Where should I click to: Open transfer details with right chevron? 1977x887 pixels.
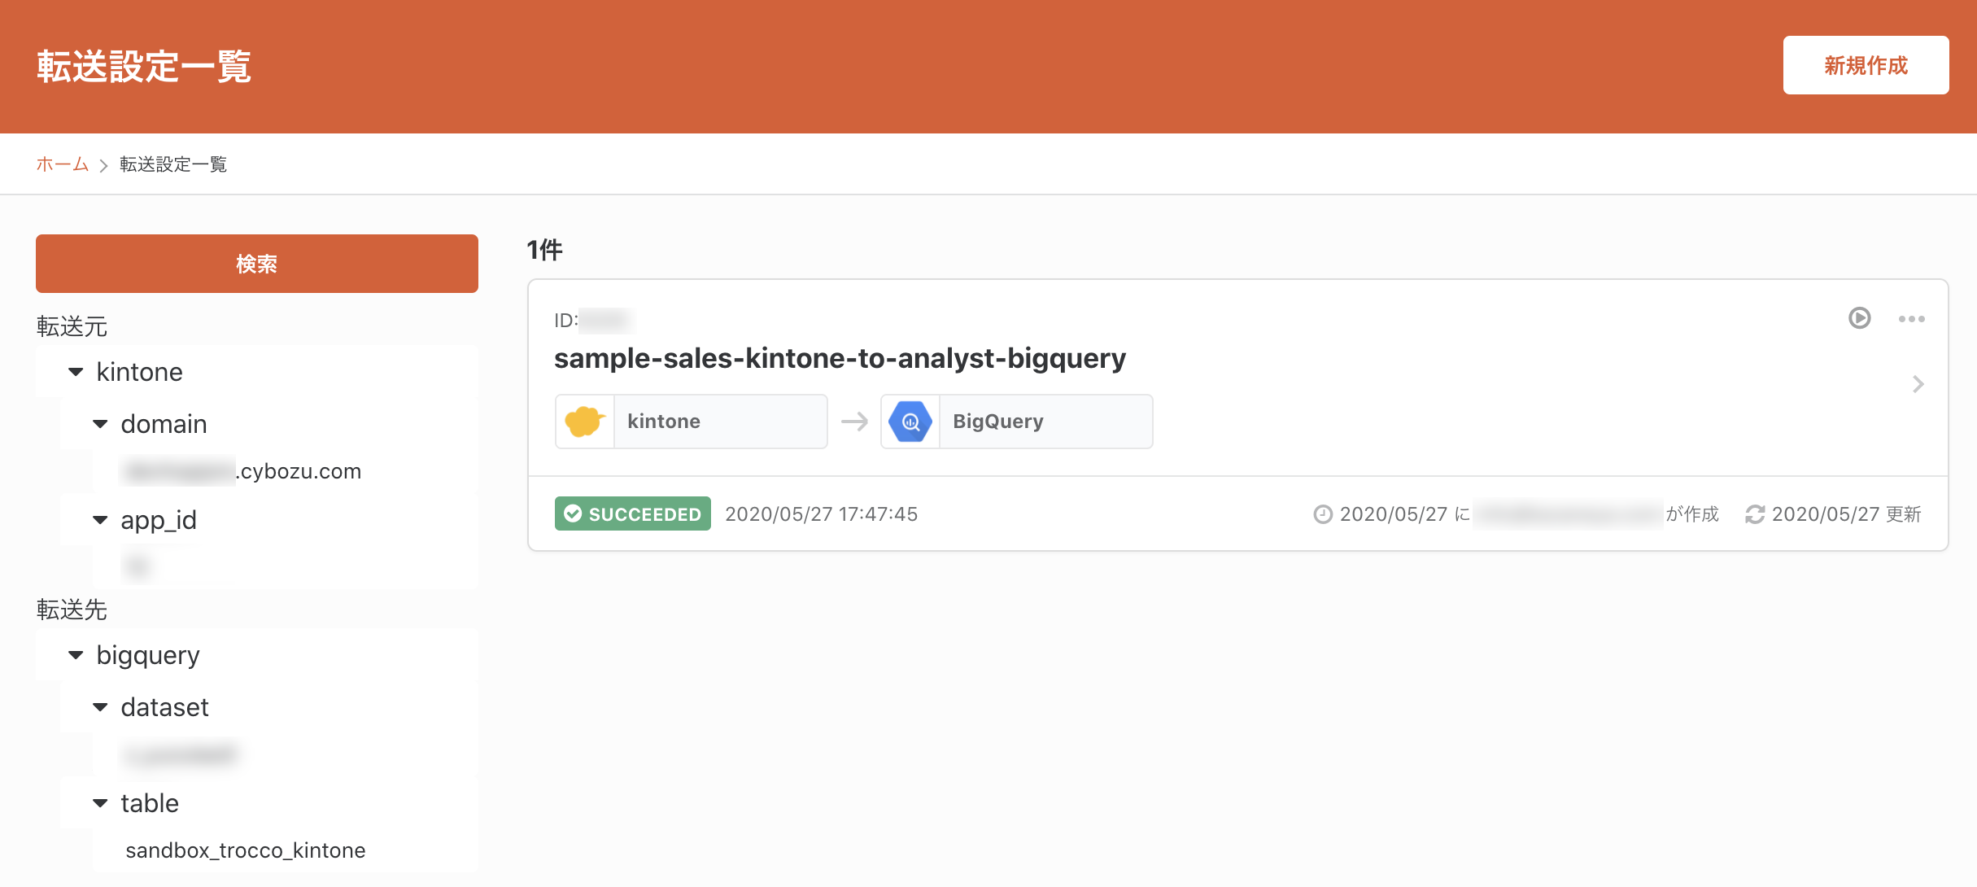pos(1918,384)
